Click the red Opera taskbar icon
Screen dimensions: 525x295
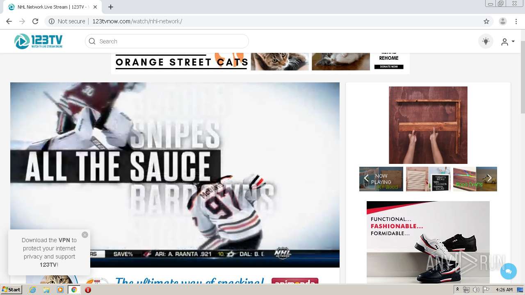pos(88,290)
